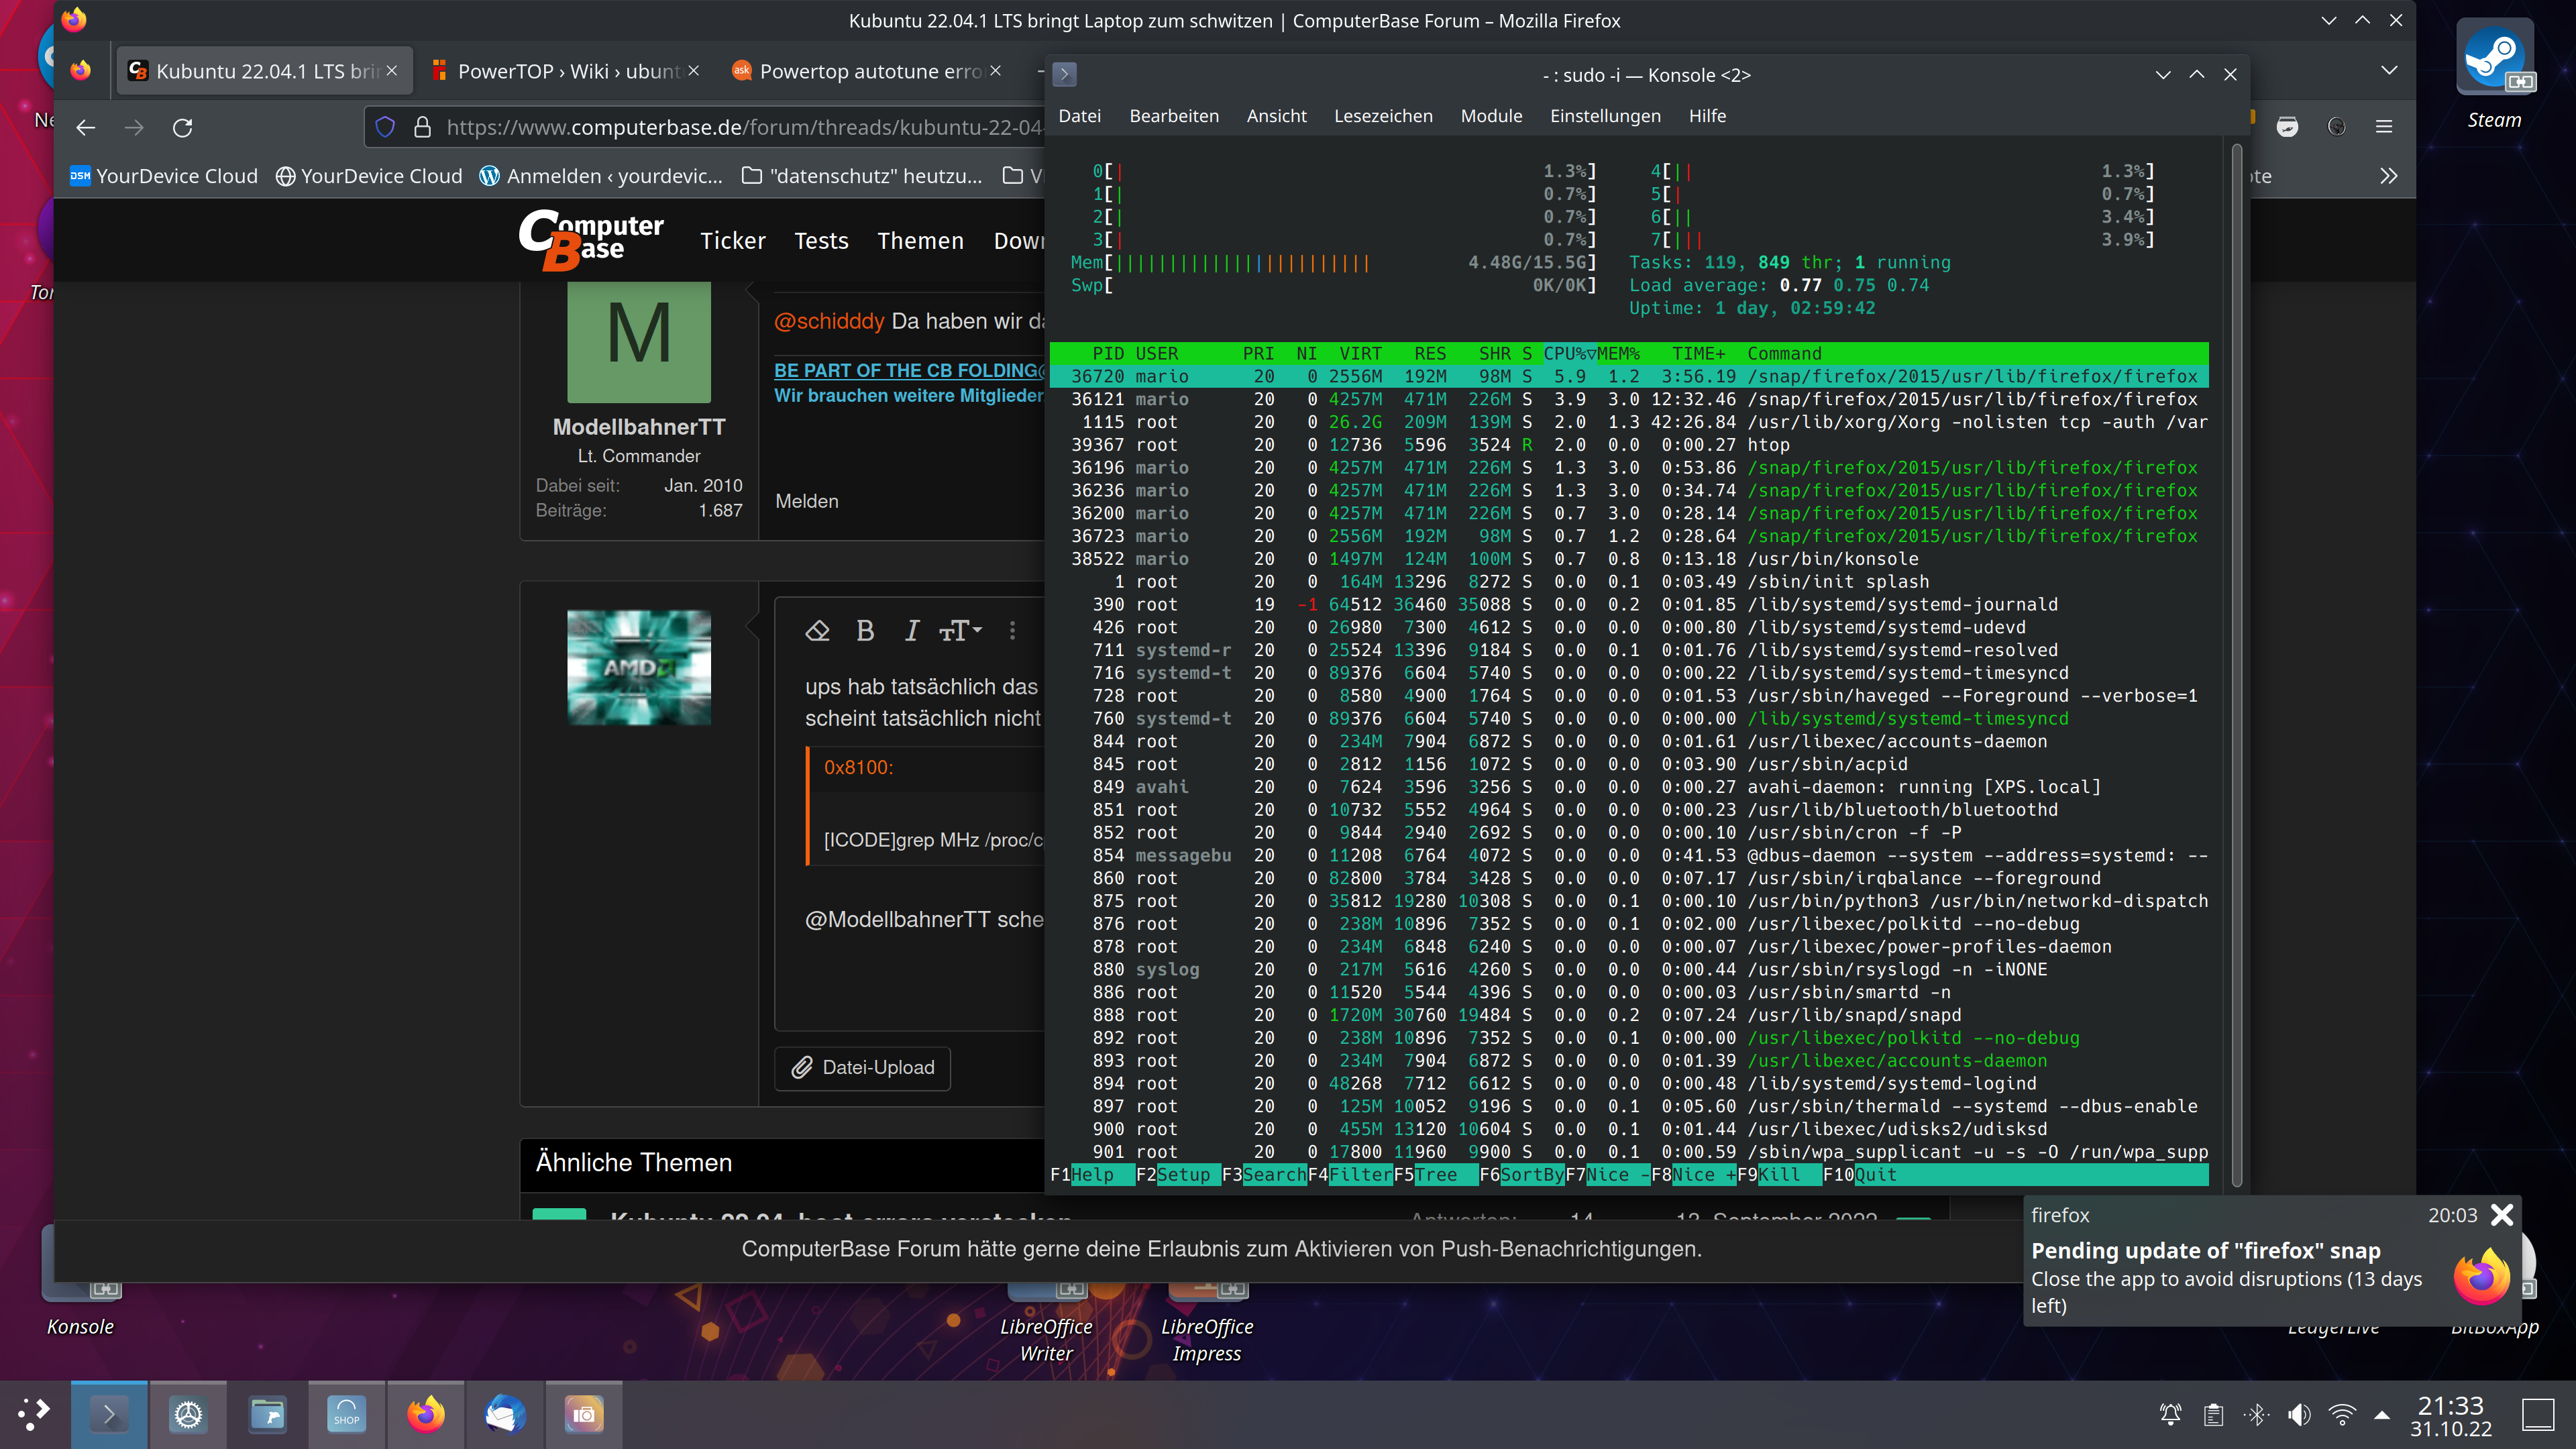
Task: Click the eraser remove-formatting icon
Action: coord(818,630)
